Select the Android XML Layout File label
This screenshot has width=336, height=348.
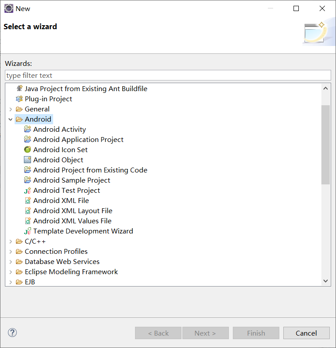click(x=73, y=210)
